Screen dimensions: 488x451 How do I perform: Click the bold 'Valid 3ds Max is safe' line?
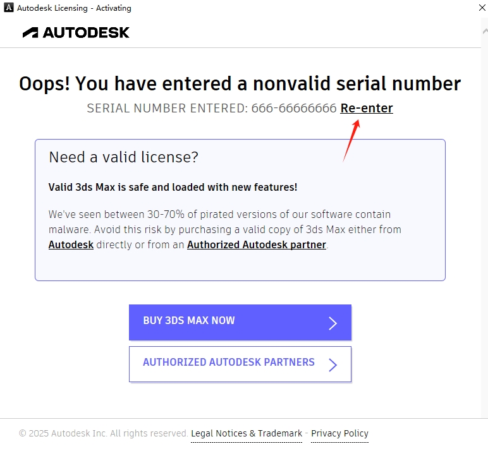tap(173, 187)
